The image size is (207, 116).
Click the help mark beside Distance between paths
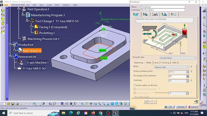tap(191, 72)
